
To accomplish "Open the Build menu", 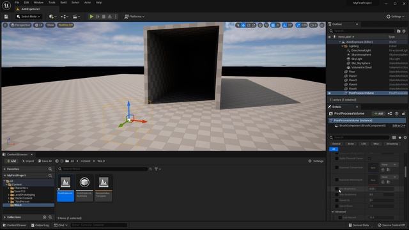I will coord(63,3).
